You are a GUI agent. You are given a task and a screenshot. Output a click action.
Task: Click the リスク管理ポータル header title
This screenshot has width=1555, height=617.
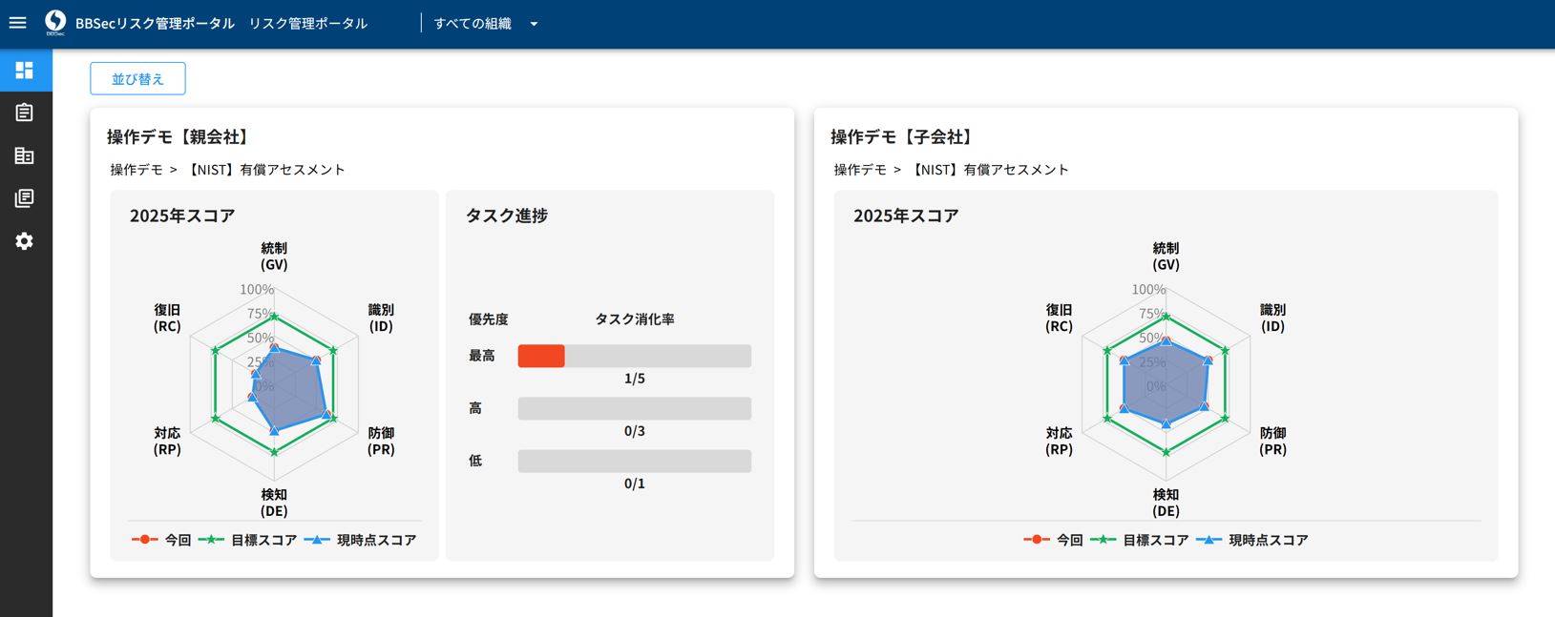[307, 24]
